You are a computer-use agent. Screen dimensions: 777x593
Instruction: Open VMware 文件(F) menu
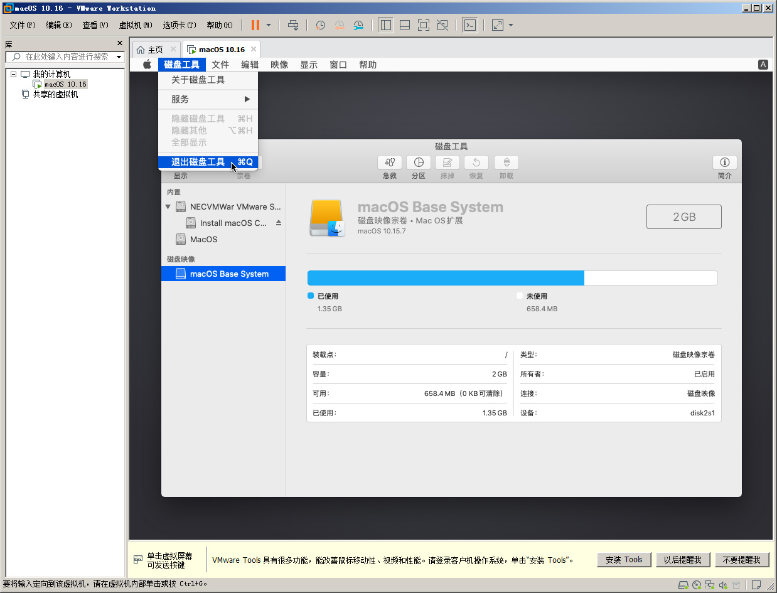click(23, 25)
